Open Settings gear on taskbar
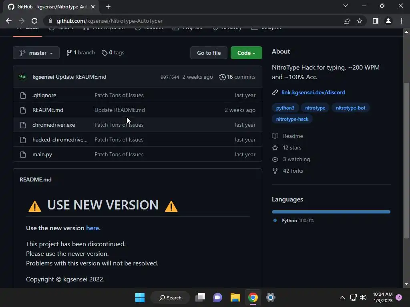Image resolution: width=410 pixels, height=307 pixels. [270, 297]
